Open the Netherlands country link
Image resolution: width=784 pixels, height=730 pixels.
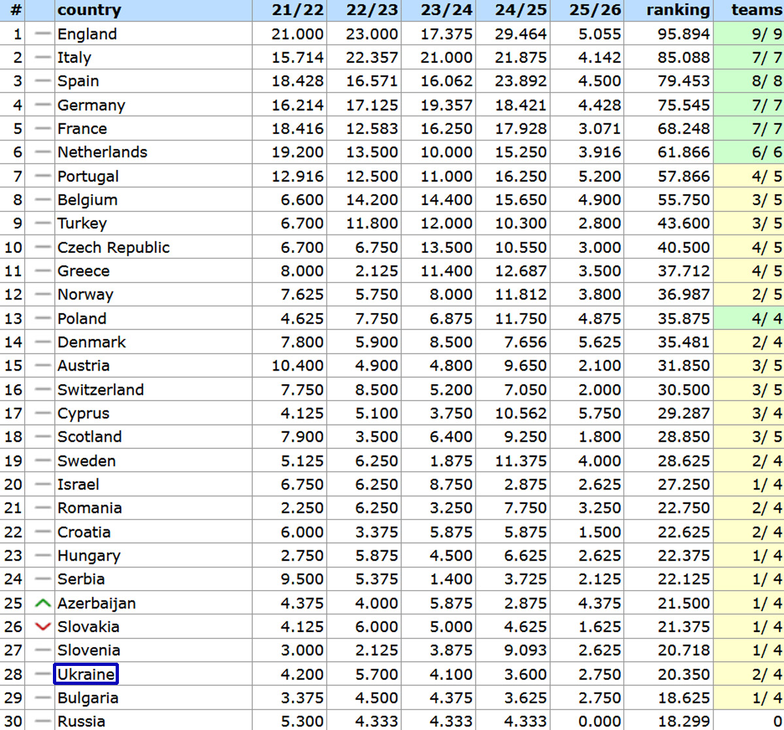point(102,152)
